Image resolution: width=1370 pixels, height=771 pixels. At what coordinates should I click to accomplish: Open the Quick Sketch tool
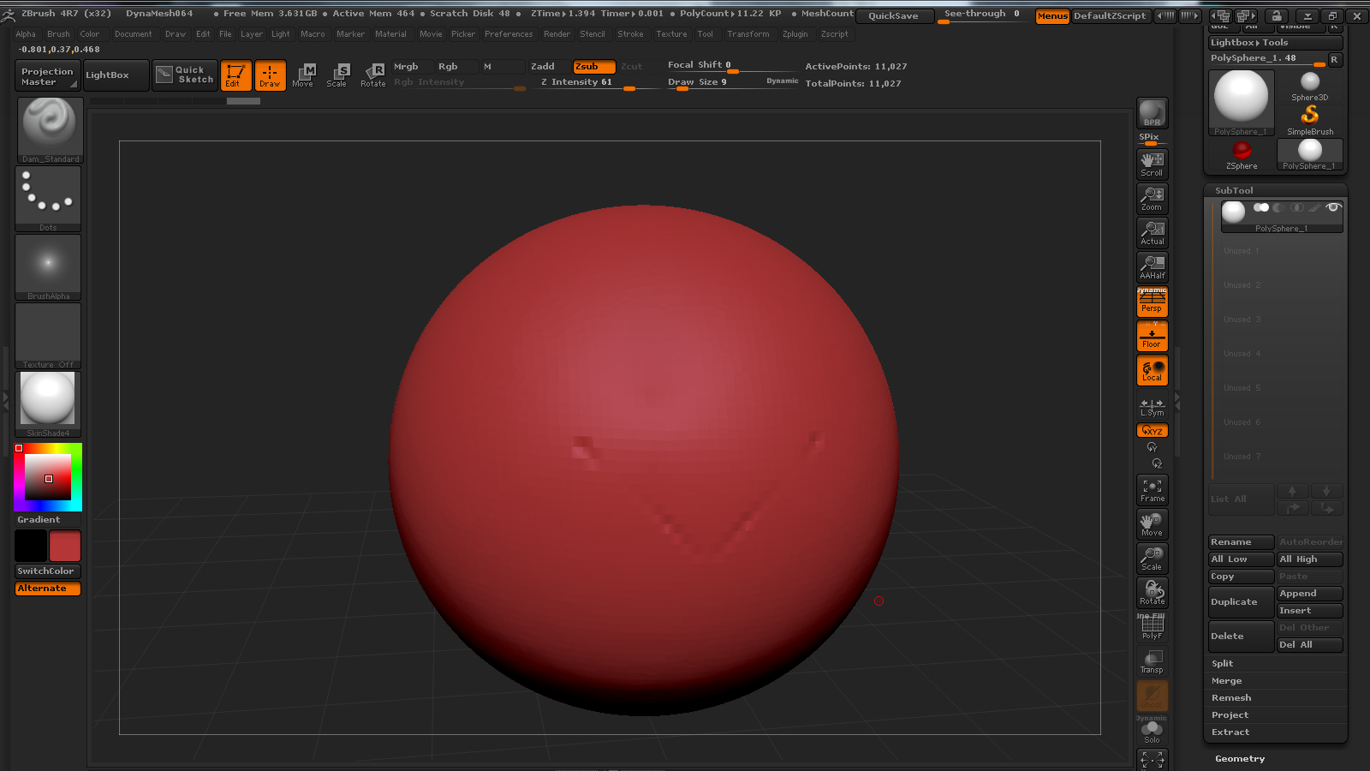point(185,75)
